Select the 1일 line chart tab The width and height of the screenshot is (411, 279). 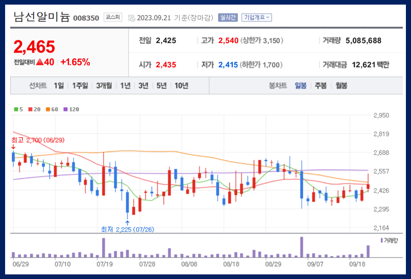tap(59, 86)
